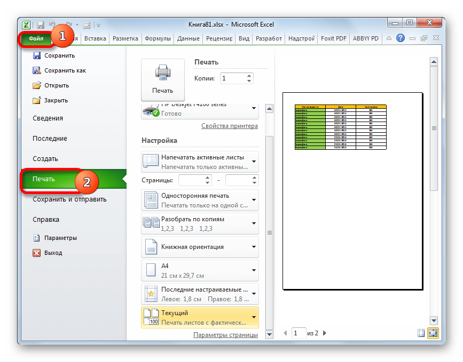Open Excel Help via the question mark icon
The height and width of the screenshot is (362, 463).
(x=400, y=38)
